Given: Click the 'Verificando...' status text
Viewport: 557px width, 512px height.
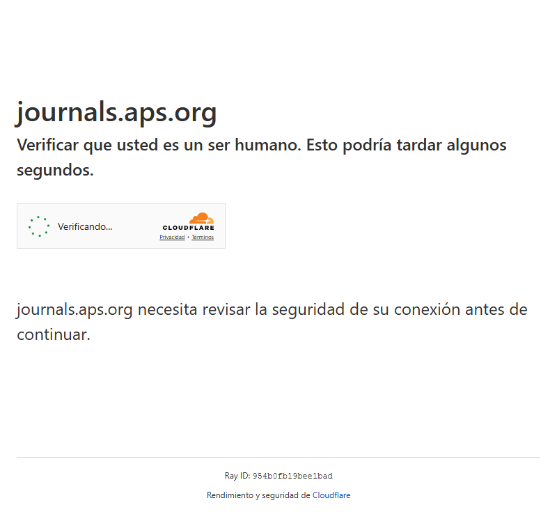Looking at the screenshot, I should tap(85, 226).
